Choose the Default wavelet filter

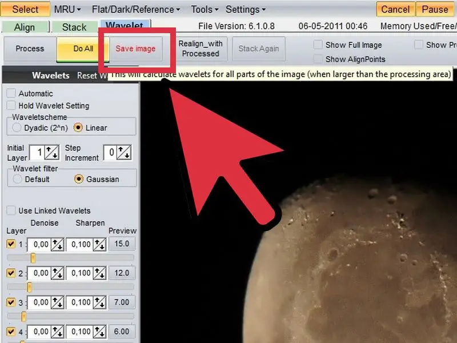(x=18, y=179)
